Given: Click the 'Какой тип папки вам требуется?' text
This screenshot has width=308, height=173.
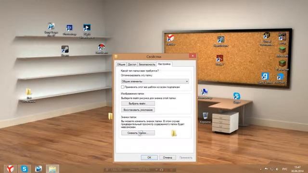Looking at the screenshot, I should point(140,71).
